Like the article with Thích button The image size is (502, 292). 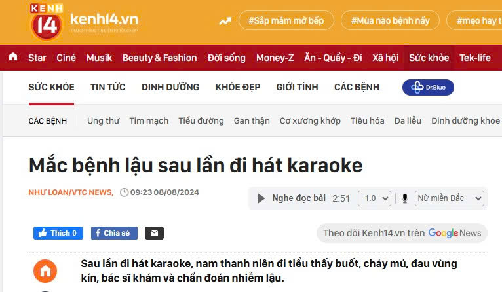coord(58,233)
